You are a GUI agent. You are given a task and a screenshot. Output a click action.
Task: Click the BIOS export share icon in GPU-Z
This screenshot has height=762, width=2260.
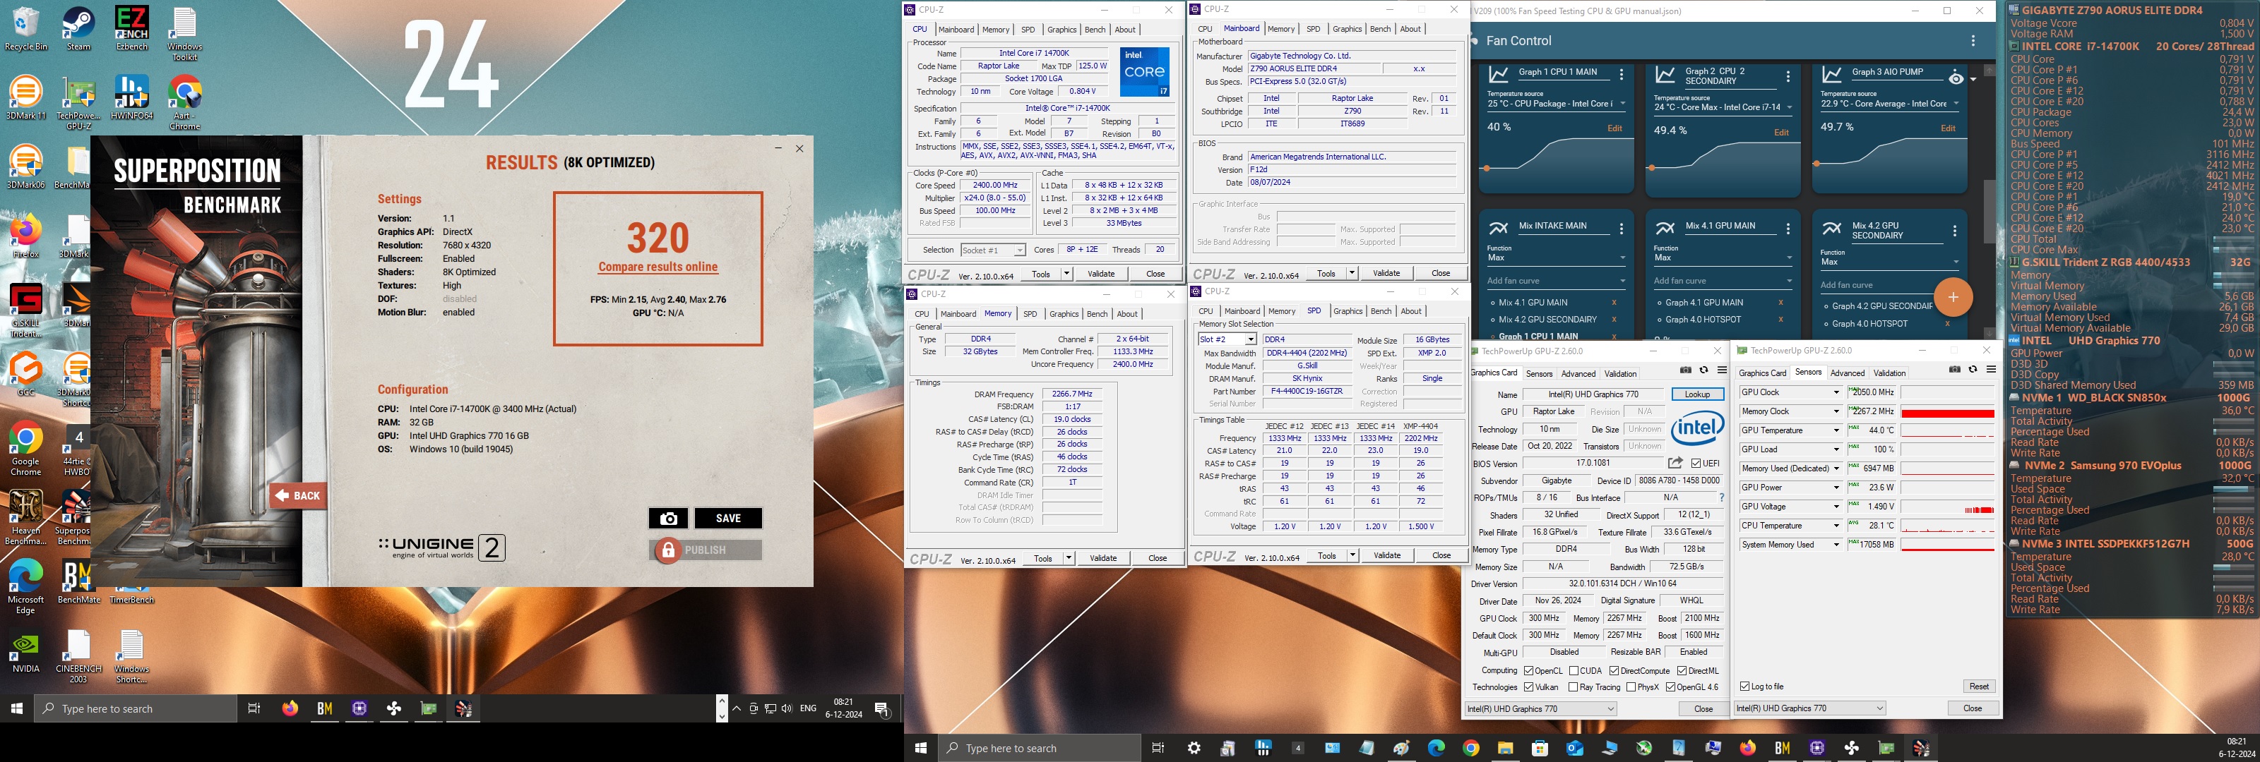click(x=1675, y=463)
